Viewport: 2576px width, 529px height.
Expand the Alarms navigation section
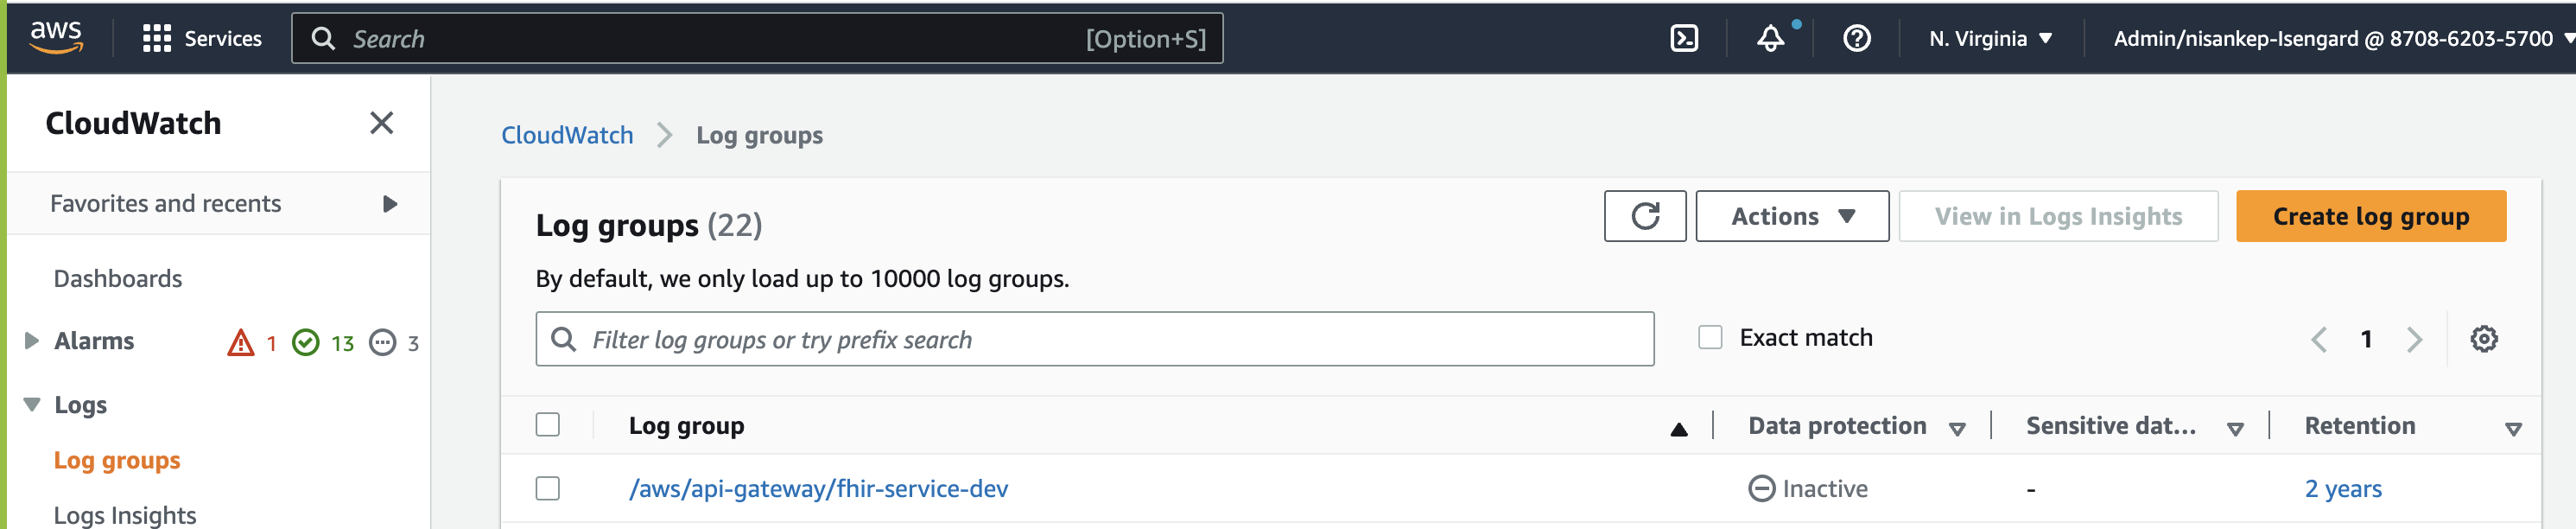click(31, 341)
